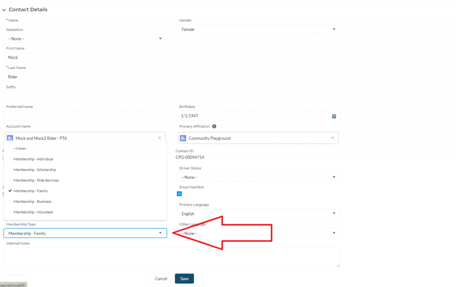The image size is (456, 287).
Task: Click the account icon beside Mock and Mock2 Rider
Action: pos(10,138)
